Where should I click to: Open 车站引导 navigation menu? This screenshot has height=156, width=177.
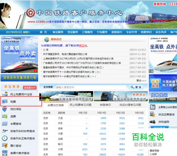point(132,32)
